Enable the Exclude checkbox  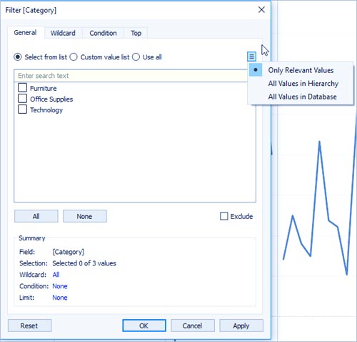(x=223, y=216)
